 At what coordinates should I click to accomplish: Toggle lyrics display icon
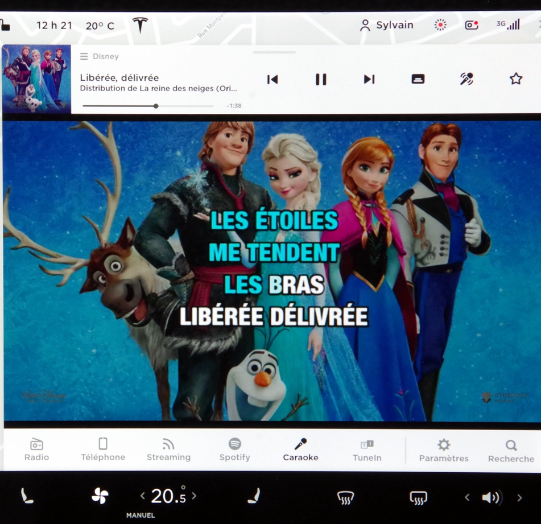pyautogui.click(x=418, y=79)
